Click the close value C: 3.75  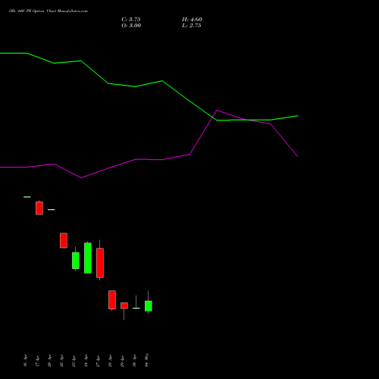point(131,20)
